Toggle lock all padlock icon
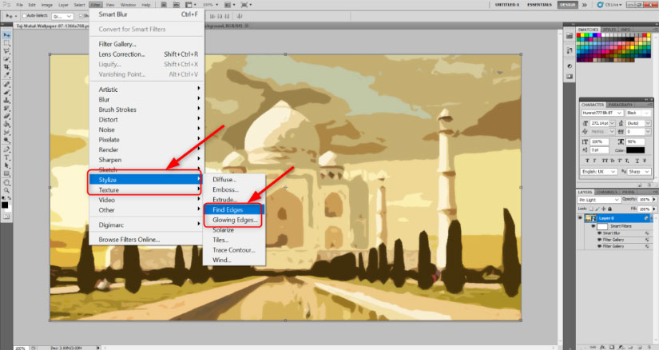Screen dimensions: 659x350 pyautogui.click(x=609, y=209)
